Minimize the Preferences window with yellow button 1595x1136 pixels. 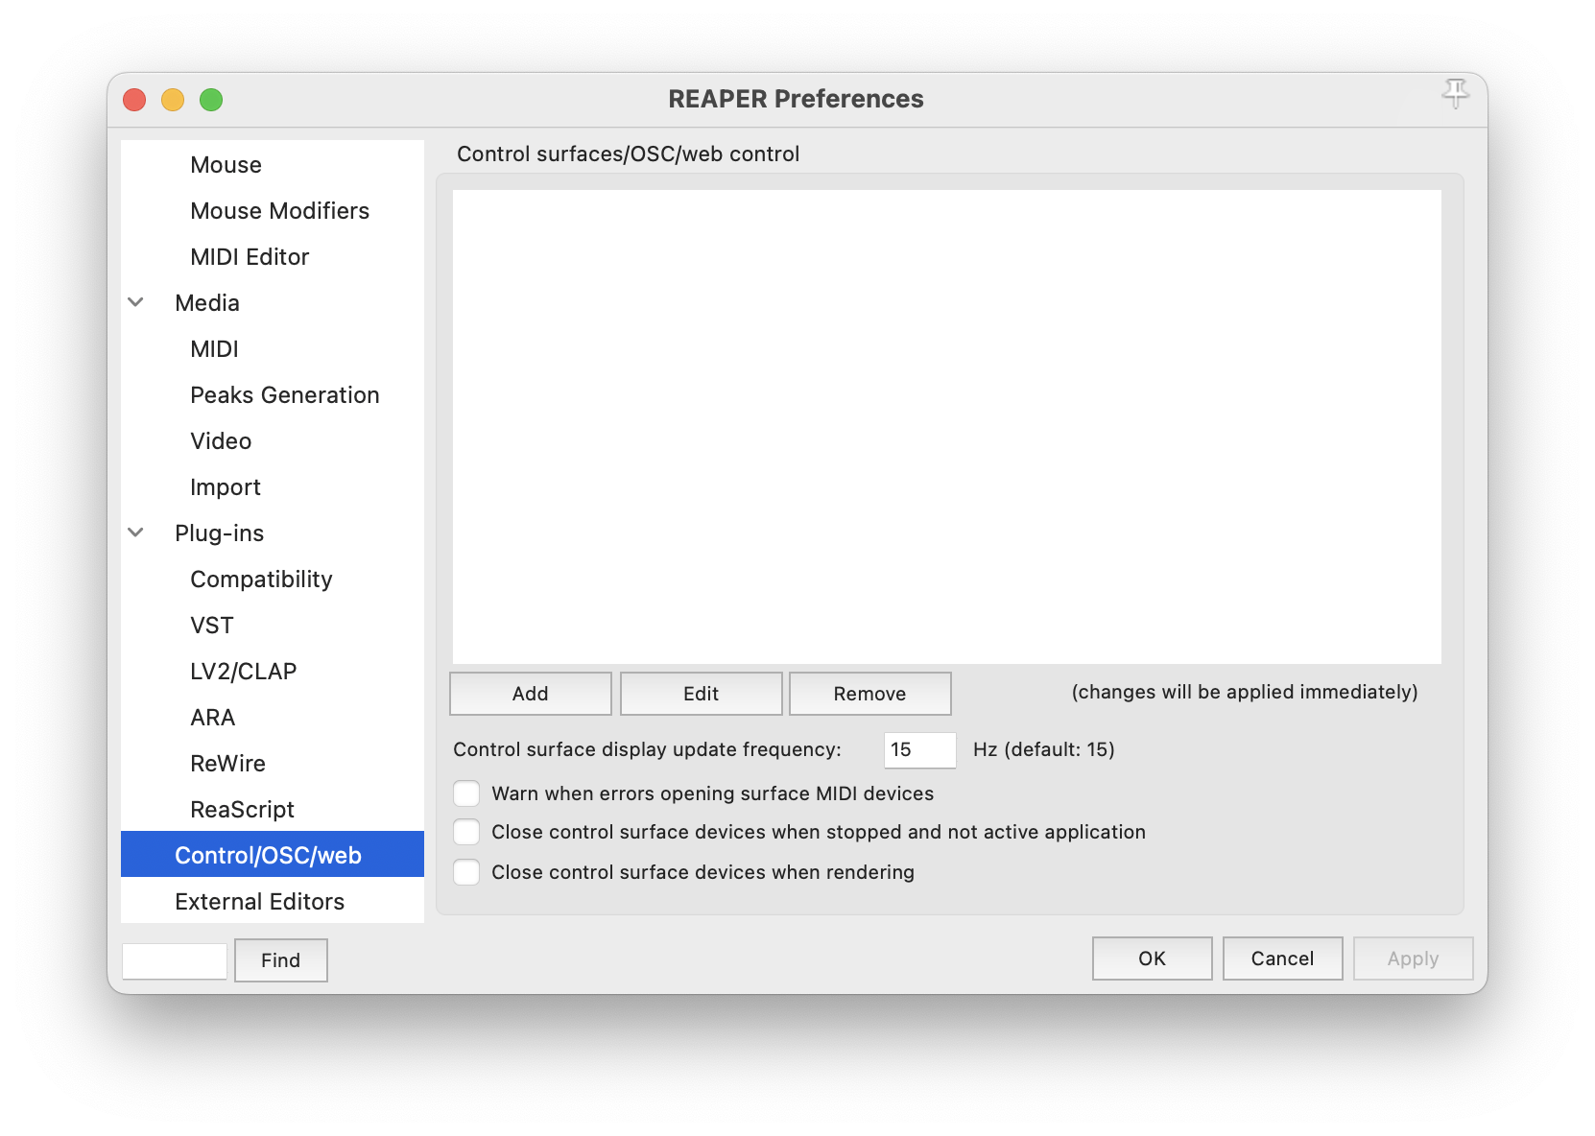[173, 100]
